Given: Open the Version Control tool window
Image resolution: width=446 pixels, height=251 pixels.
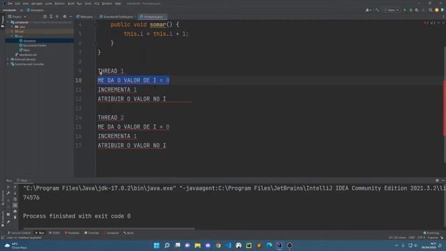Looking at the screenshot, I should (x=19, y=233).
